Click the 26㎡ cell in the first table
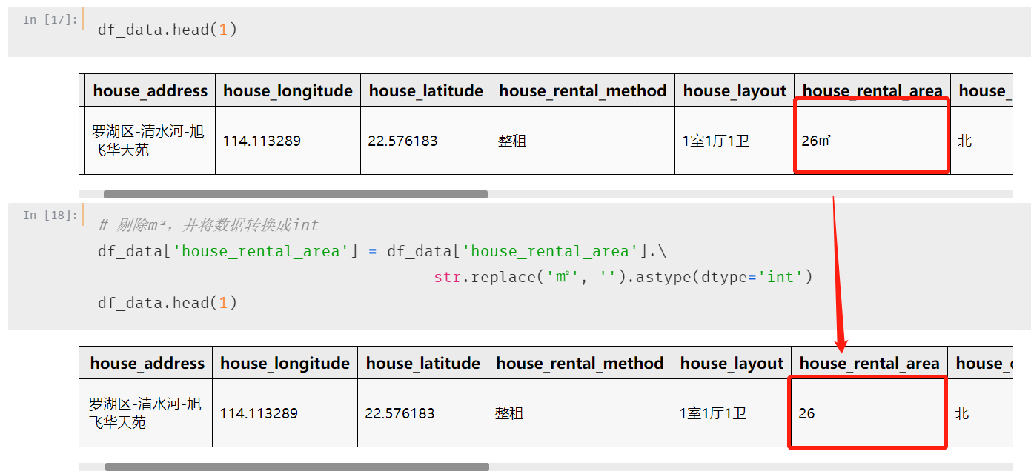Viewport: 1031px width, 474px height. (816, 141)
